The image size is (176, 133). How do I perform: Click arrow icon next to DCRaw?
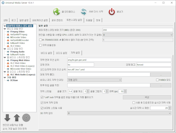pyautogui.click(x=8, y=80)
